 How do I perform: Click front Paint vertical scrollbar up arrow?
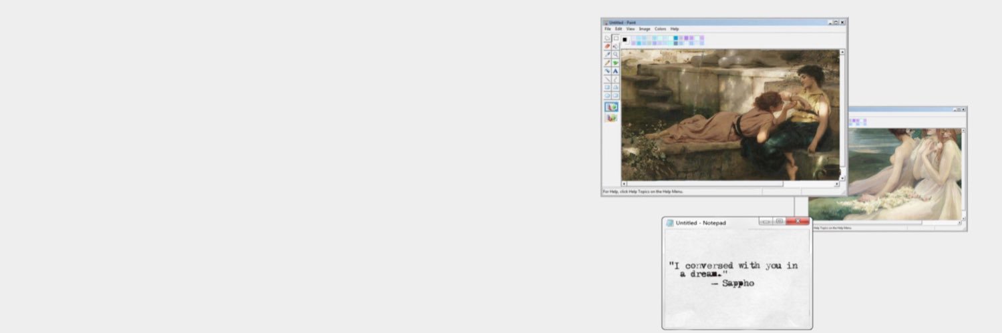[x=842, y=52]
